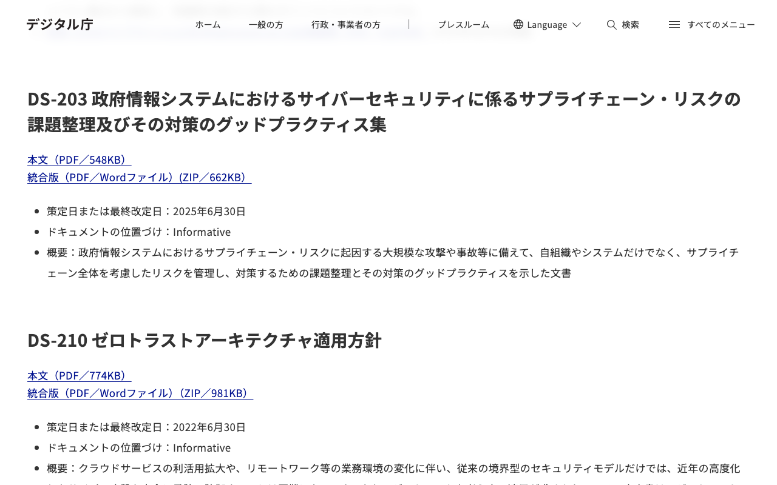
Task: Open the 行政・事業者の方 navigation item
Action: pyautogui.click(x=346, y=24)
